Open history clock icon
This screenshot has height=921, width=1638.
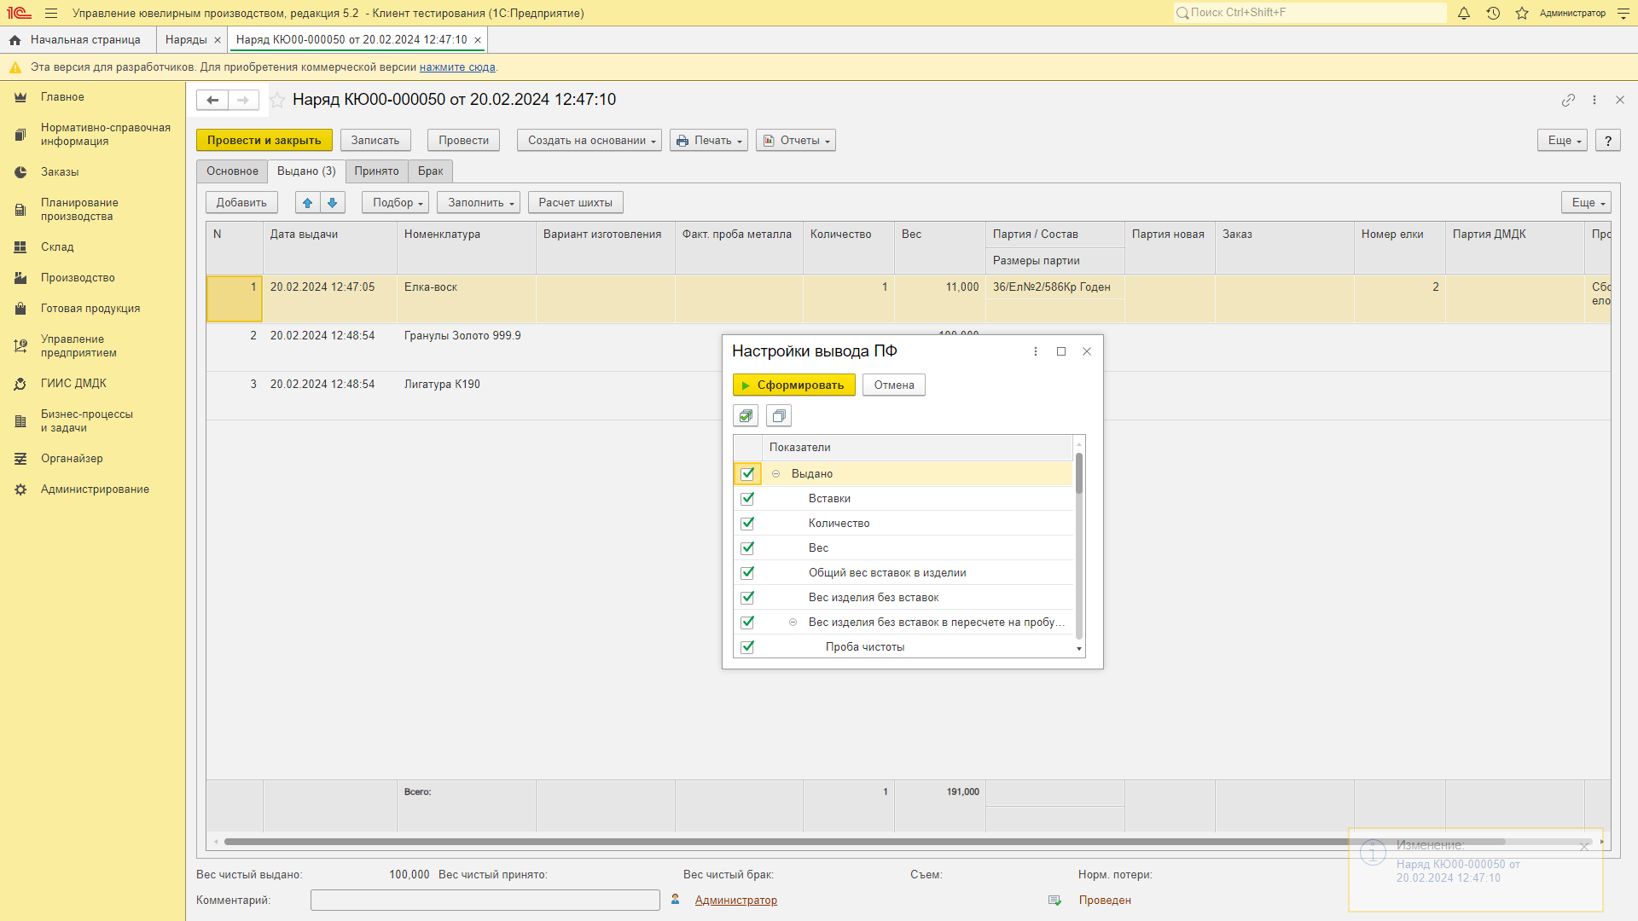tap(1493, 13)
